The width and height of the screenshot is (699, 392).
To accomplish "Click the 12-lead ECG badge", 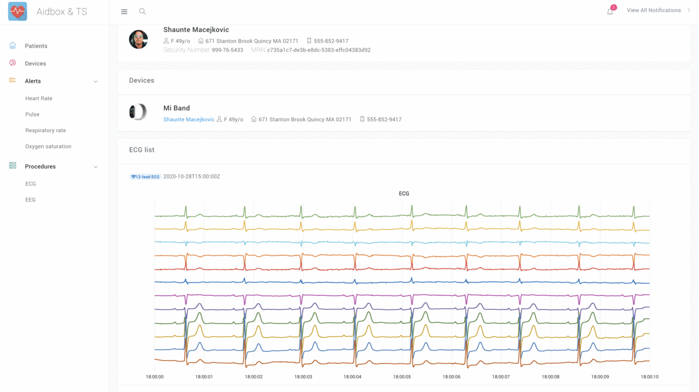I will (x=145, y=176).
